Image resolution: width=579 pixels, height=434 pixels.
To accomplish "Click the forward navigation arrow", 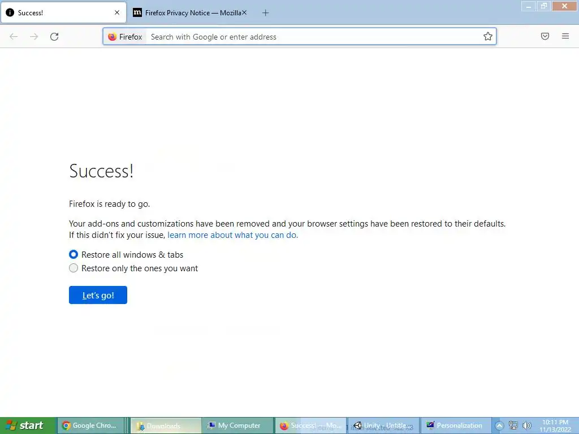I will (x=34, y=37).
